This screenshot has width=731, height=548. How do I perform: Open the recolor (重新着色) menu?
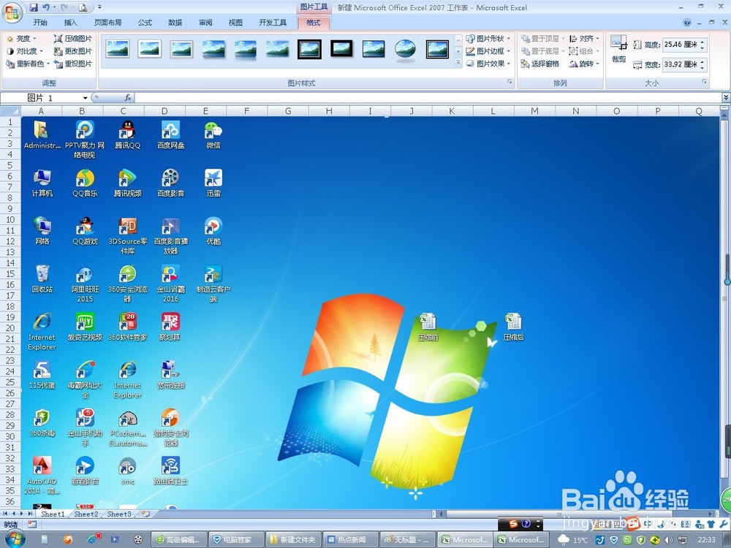coord(28,64)
